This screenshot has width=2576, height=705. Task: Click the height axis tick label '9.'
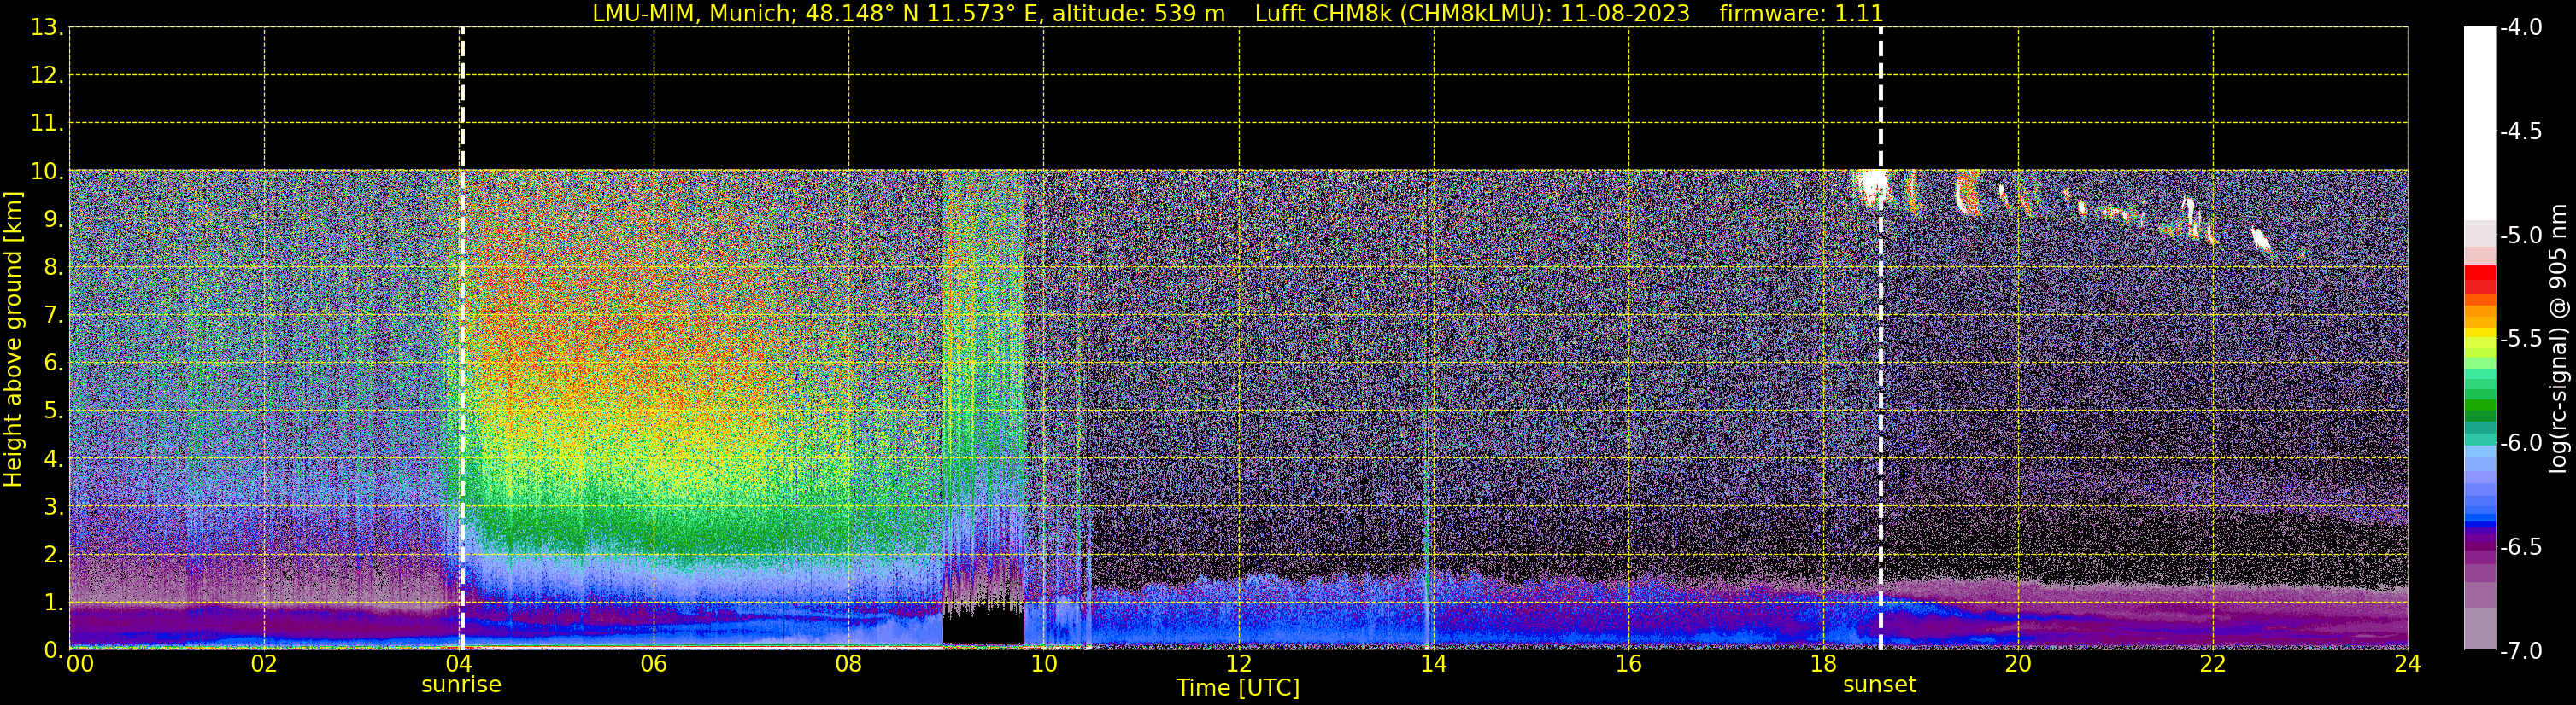click(x=54, y=219)
